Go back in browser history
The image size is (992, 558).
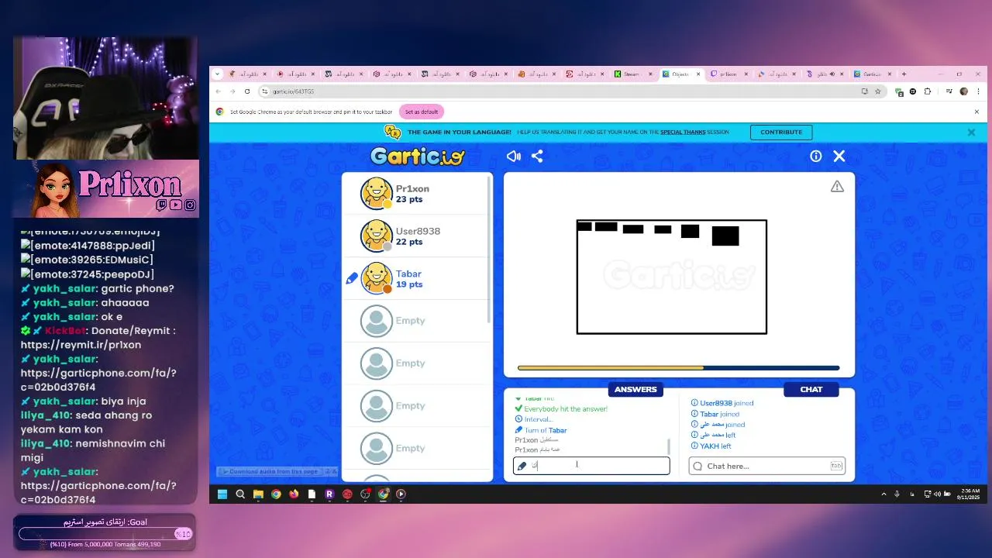coord(219,91)
